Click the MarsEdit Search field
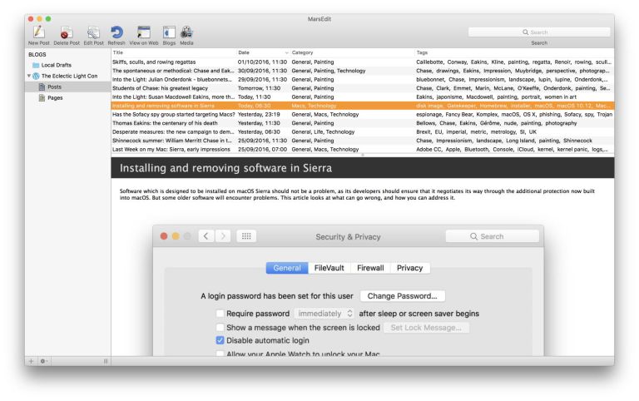 coord(539,32)
